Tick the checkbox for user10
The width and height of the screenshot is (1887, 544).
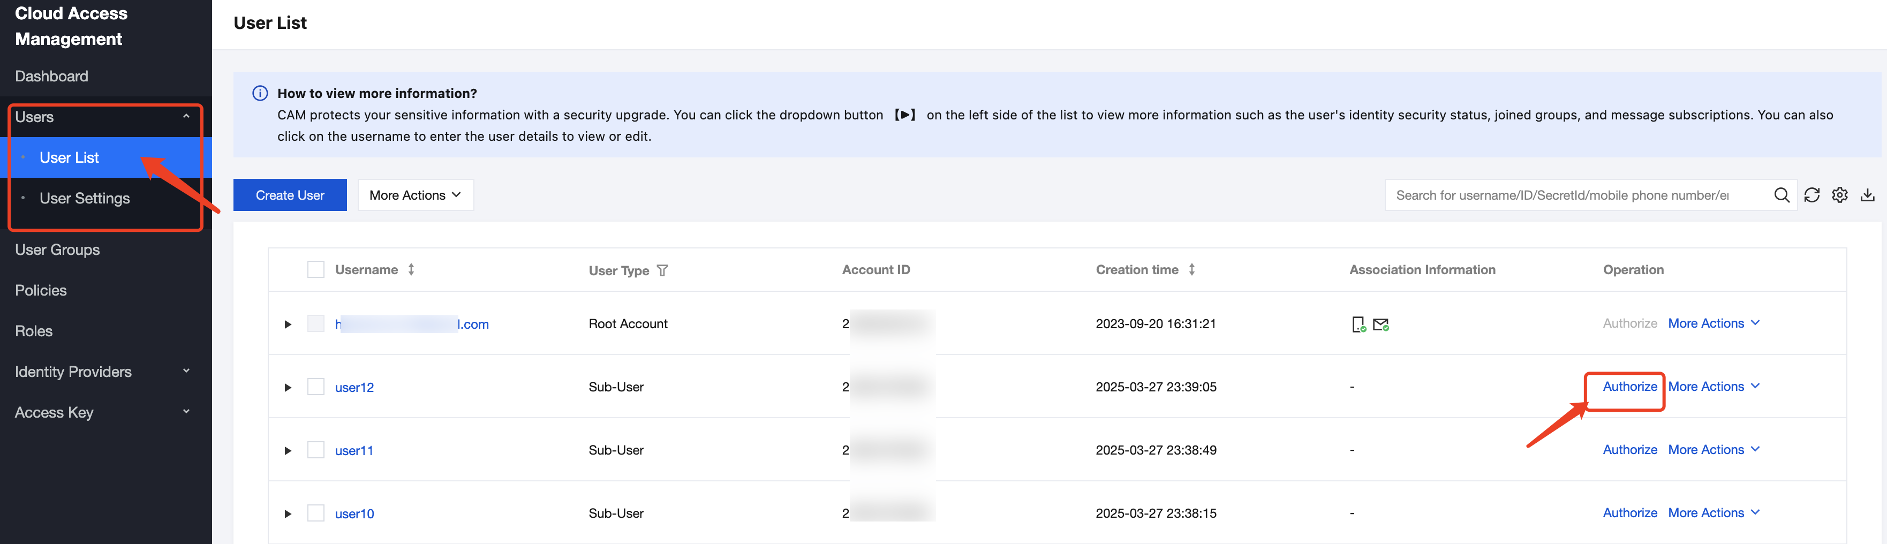[316, 513]
